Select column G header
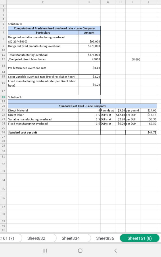The width and height of the screenshot is (161, 257). pos(108,2)
